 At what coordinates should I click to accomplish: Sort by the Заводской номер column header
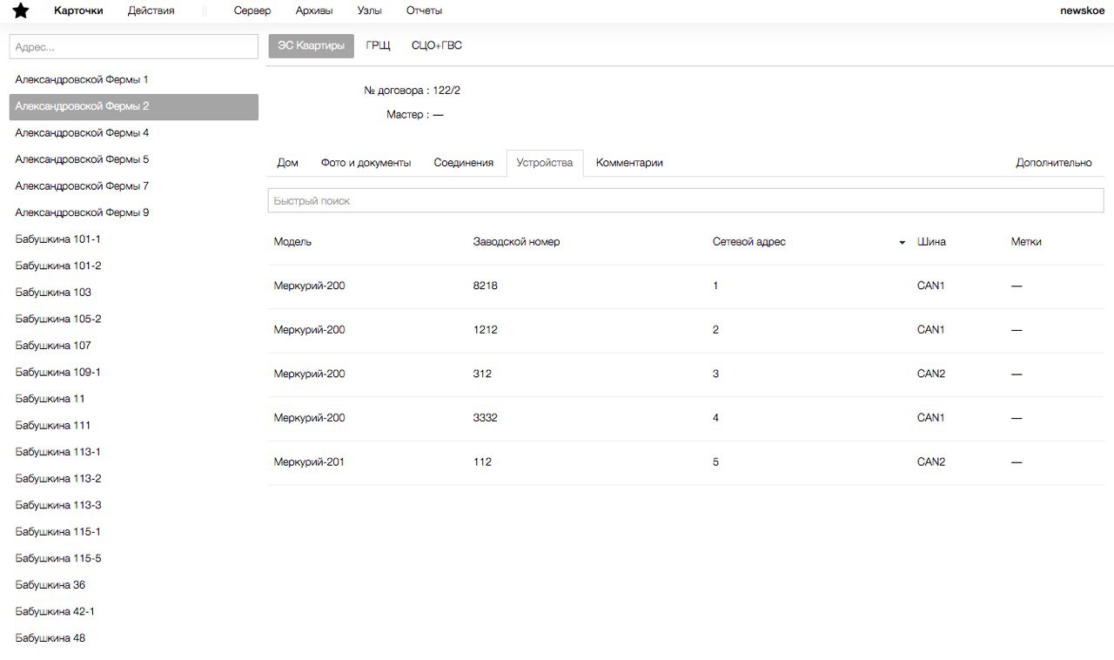click(516, 242)
